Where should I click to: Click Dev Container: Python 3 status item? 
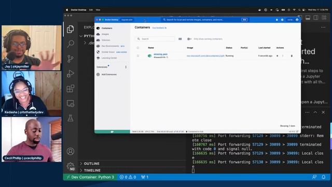coord(90,177)
